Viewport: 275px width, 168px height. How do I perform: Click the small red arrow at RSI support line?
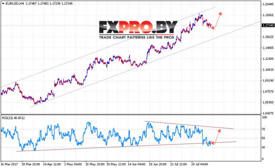[212, 142]
